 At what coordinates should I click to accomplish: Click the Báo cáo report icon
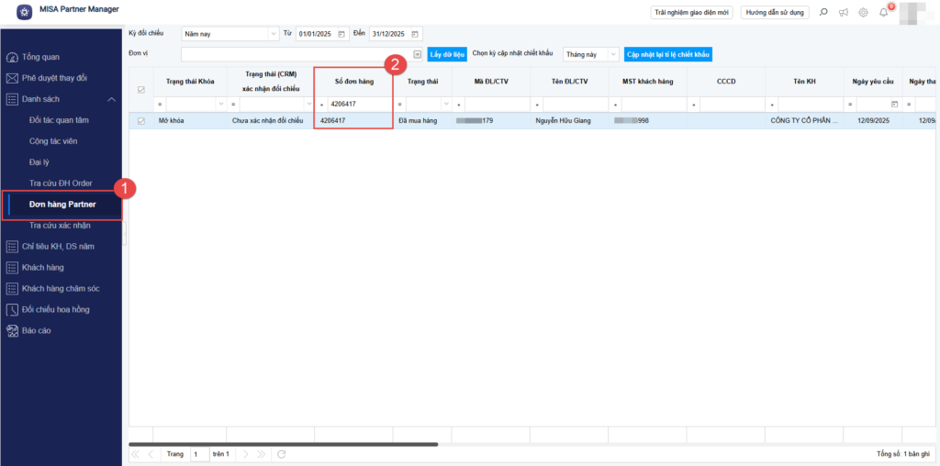(x=12, y=330)
